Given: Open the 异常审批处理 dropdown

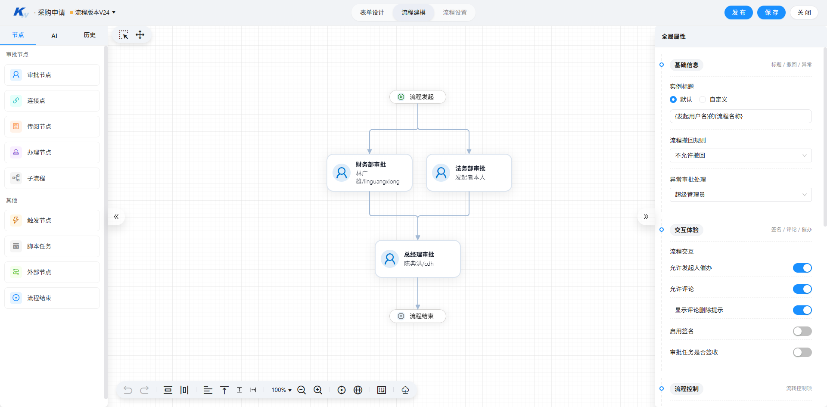Looking at the screenshot, I should (741, 195).
